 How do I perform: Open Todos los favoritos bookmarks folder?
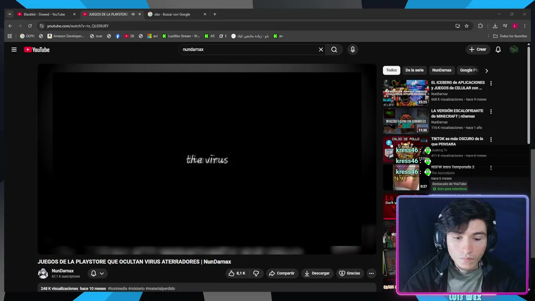(x=510, y=36)
